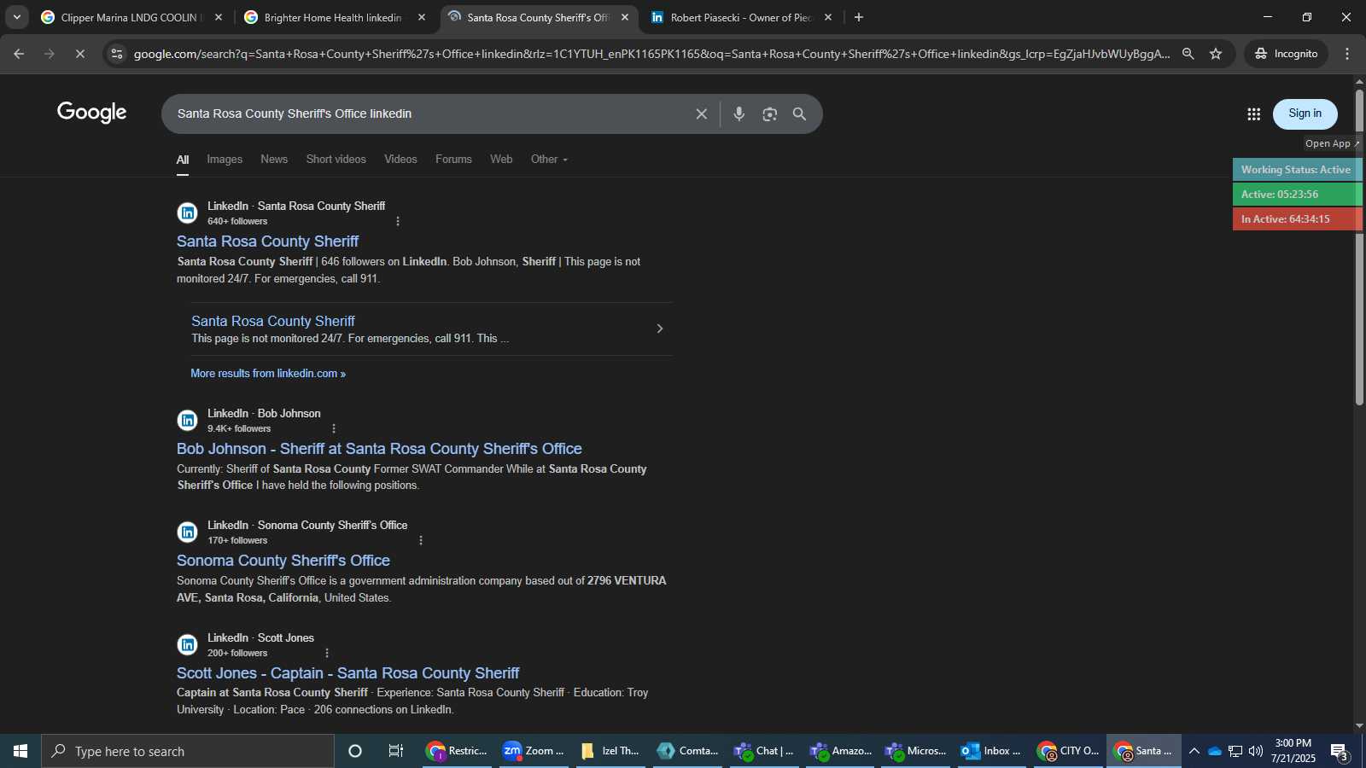Switch to Brighter Home Health browser tab
Image resolution: width=1366 pixels, height=768 pixels.
(x=333, y=17)
